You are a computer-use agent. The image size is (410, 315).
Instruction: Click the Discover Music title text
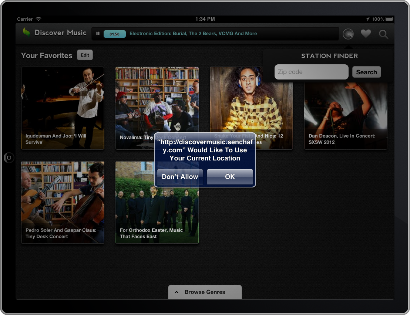tap(60, 33)
